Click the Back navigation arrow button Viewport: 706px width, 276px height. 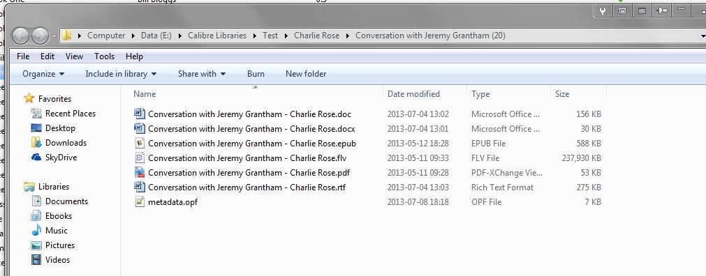coord(20,36)
